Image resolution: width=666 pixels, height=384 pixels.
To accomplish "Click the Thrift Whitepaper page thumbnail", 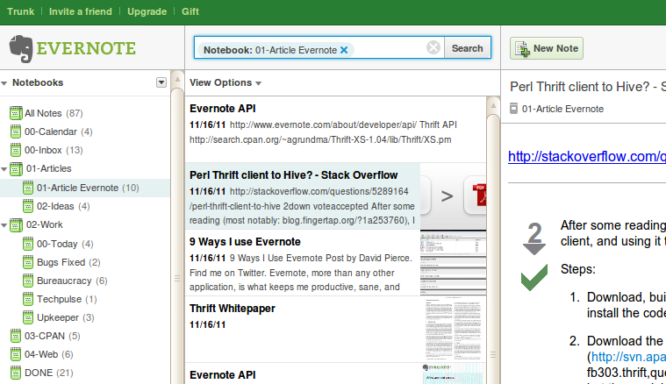I will (x=453, y=330).
